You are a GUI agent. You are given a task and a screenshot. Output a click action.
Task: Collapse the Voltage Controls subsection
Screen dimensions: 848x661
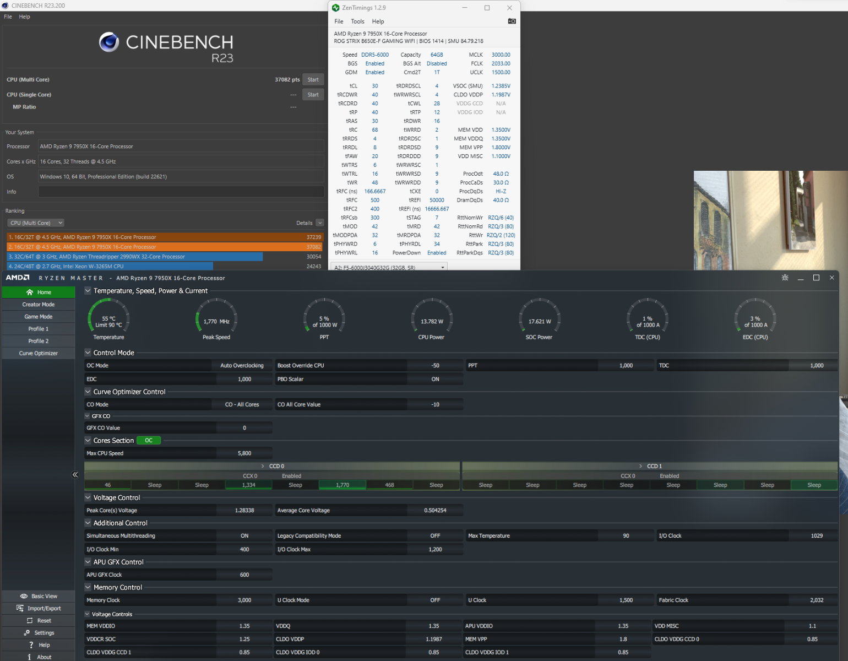click(x=87, y=614)
